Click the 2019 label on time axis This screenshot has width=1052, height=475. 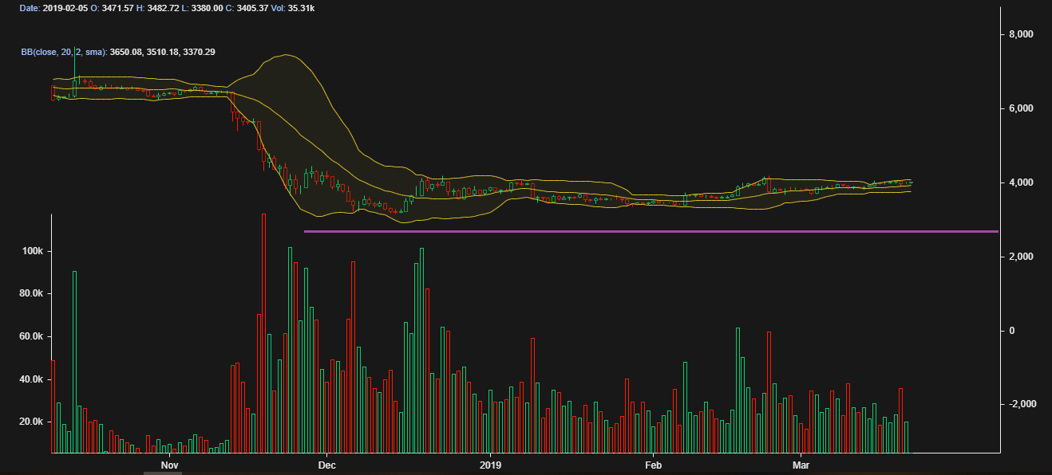tap(491, 464)
